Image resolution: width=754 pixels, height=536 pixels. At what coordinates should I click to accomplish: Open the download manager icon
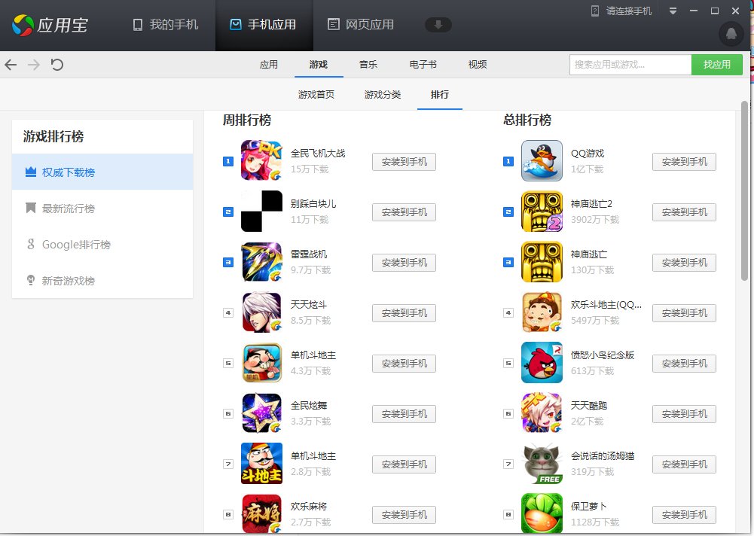438,25
